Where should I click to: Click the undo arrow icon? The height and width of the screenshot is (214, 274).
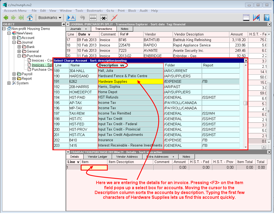click(82, 18)
